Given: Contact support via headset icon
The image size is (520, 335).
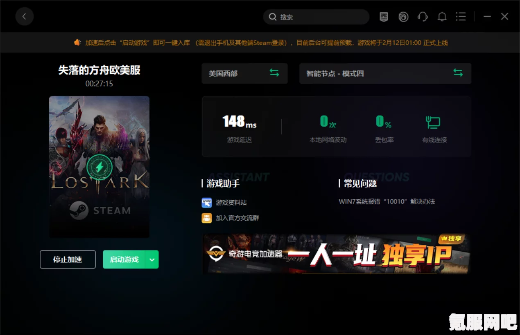Looking at the screenshot, I should pos(423,17).
